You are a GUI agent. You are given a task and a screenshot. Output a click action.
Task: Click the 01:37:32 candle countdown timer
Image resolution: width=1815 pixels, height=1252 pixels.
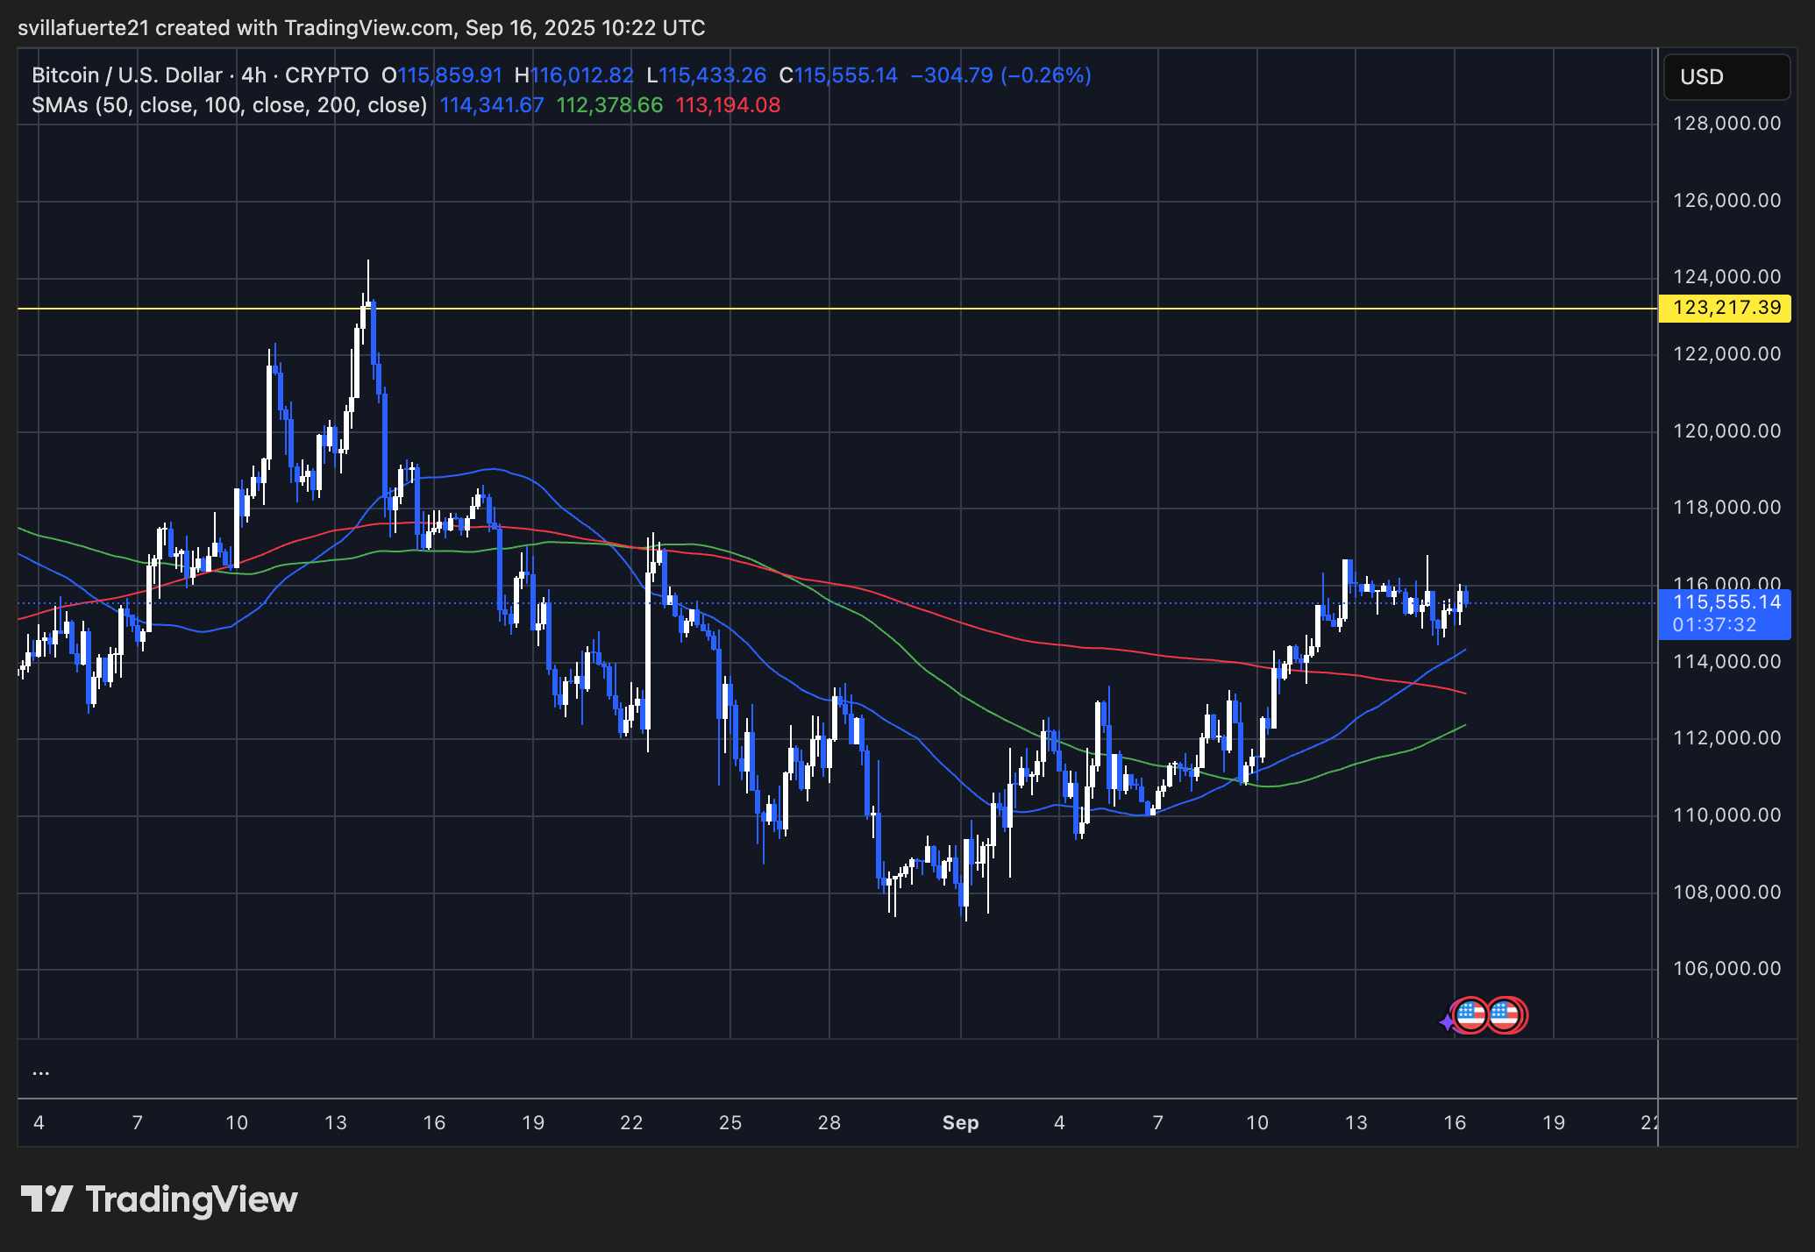coord(1724,625)
